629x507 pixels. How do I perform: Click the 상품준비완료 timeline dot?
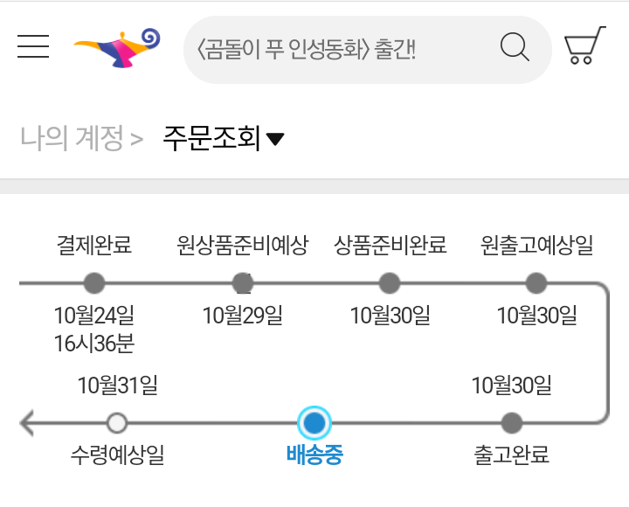(390, 283)
